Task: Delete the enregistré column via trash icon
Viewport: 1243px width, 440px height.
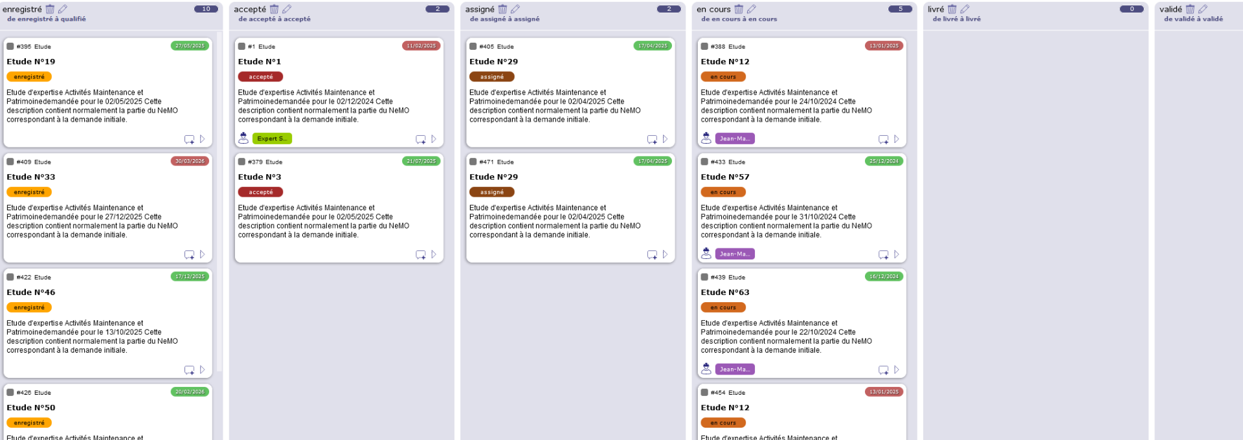Action: point(50,9)
